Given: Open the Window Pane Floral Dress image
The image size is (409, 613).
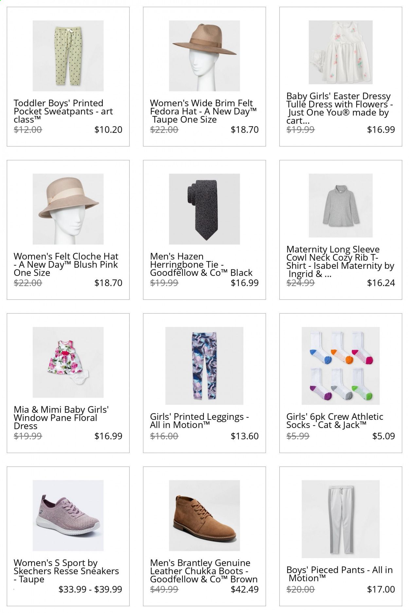Looking at the screenshot, I should (x=68, y=362).
